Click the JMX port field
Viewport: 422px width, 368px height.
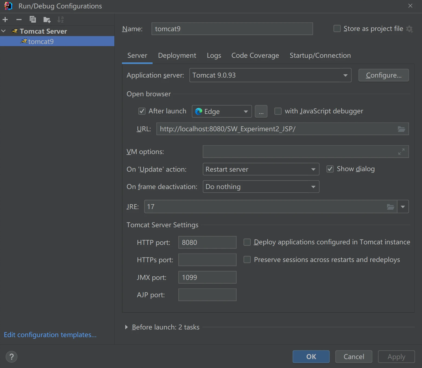pyautogui.click(x=207, y=277)
